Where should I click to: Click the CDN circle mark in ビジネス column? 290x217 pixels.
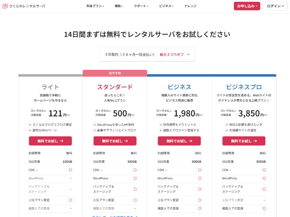coord(199,170)
